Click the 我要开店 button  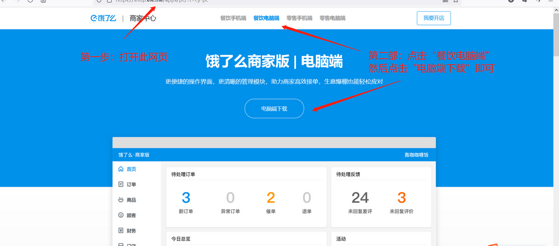click(434, 18)
